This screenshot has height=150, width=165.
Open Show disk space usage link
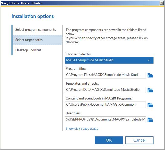coord(82,128)
